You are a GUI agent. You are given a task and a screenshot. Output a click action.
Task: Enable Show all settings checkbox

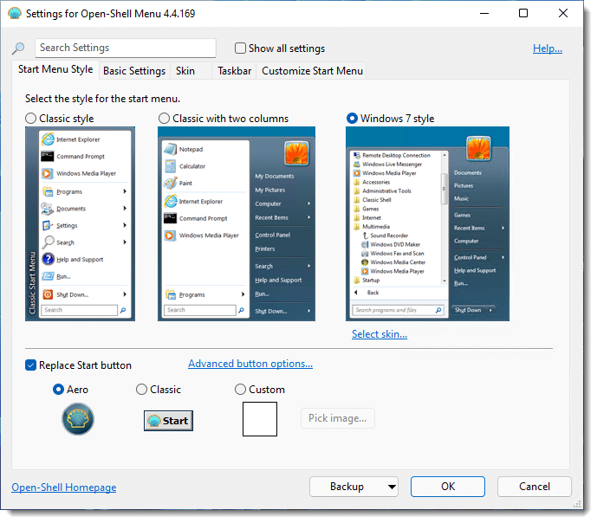click(x=240, y=48)
